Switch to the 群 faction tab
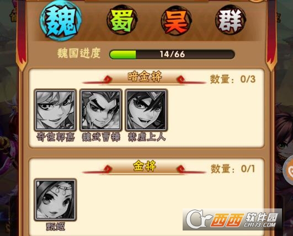 coord(231,20)
